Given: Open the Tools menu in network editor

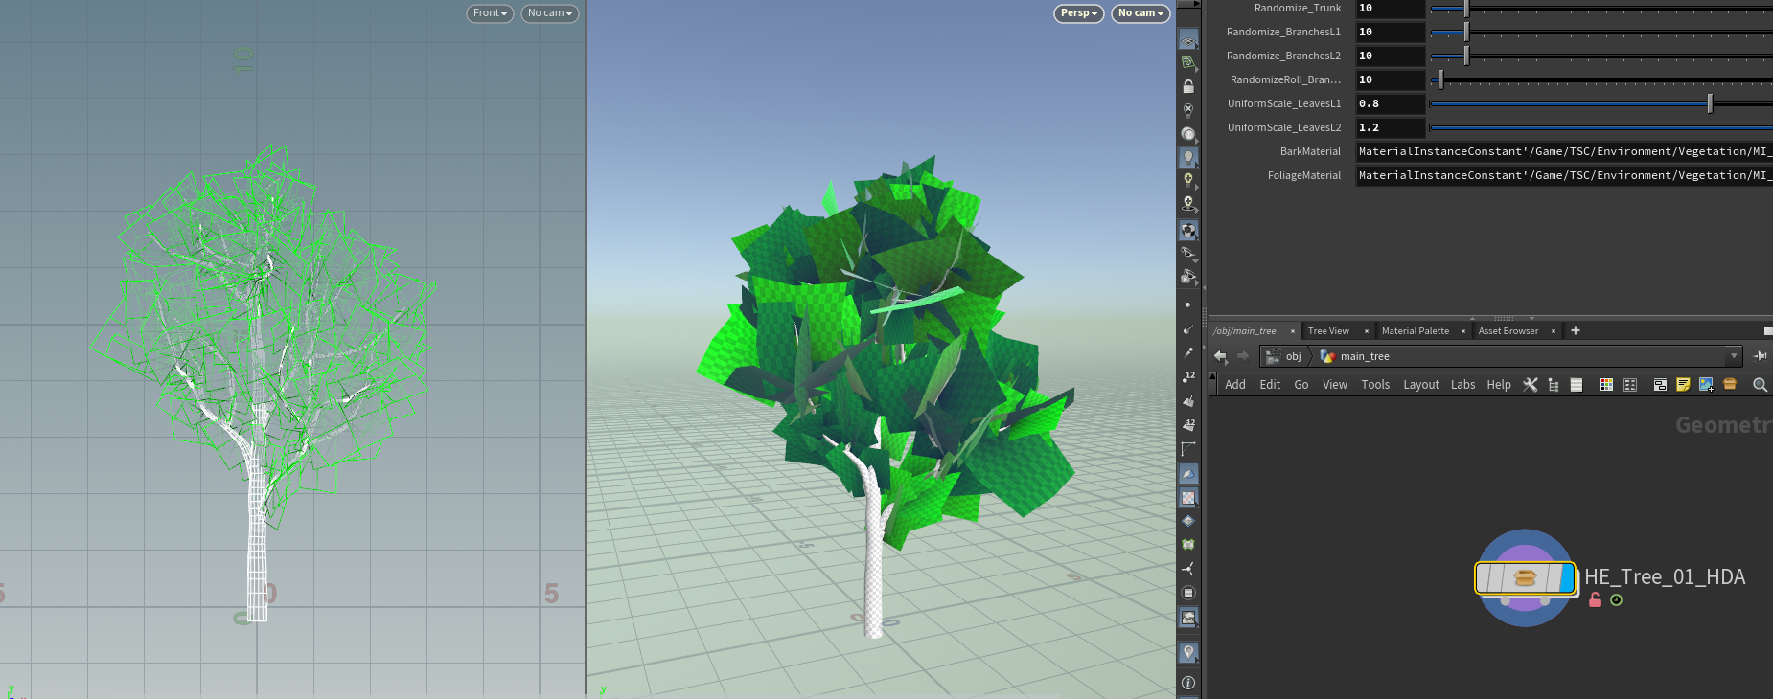Looking at the screenshot, I should (1375, 385).
